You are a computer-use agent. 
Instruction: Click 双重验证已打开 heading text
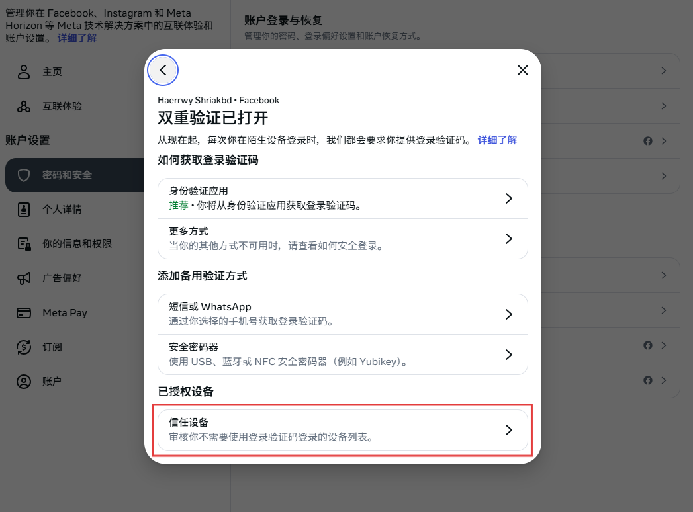pyautogui.click(x=213, y=118)
